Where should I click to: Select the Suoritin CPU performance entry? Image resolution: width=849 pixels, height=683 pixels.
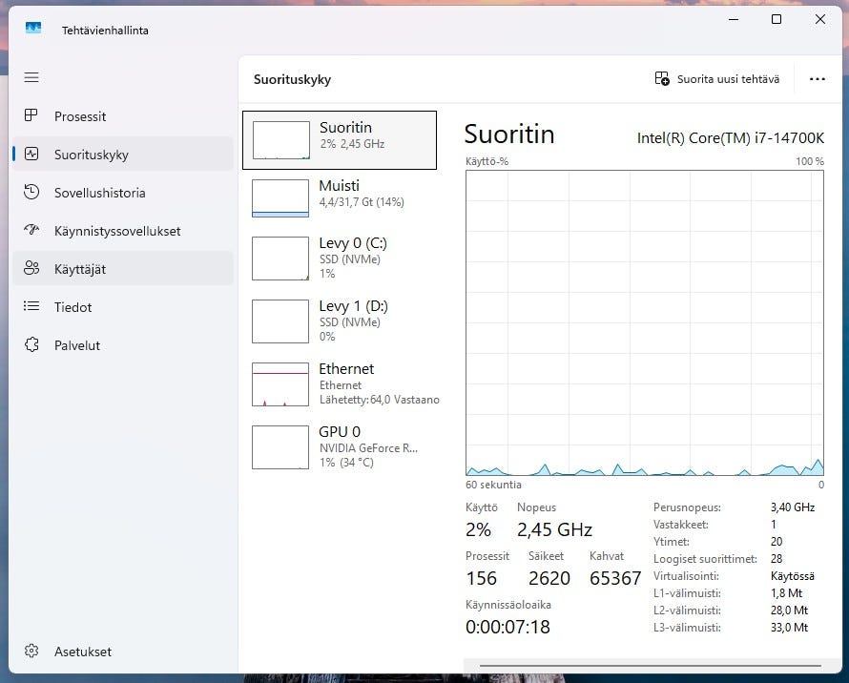(340, 140)
